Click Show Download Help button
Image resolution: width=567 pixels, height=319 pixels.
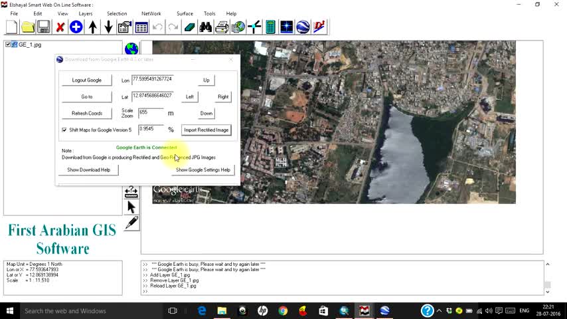pos(88,170)
